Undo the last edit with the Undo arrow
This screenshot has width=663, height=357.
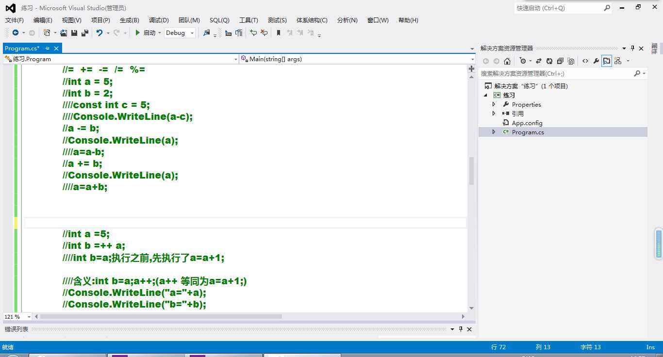point(99,32)
